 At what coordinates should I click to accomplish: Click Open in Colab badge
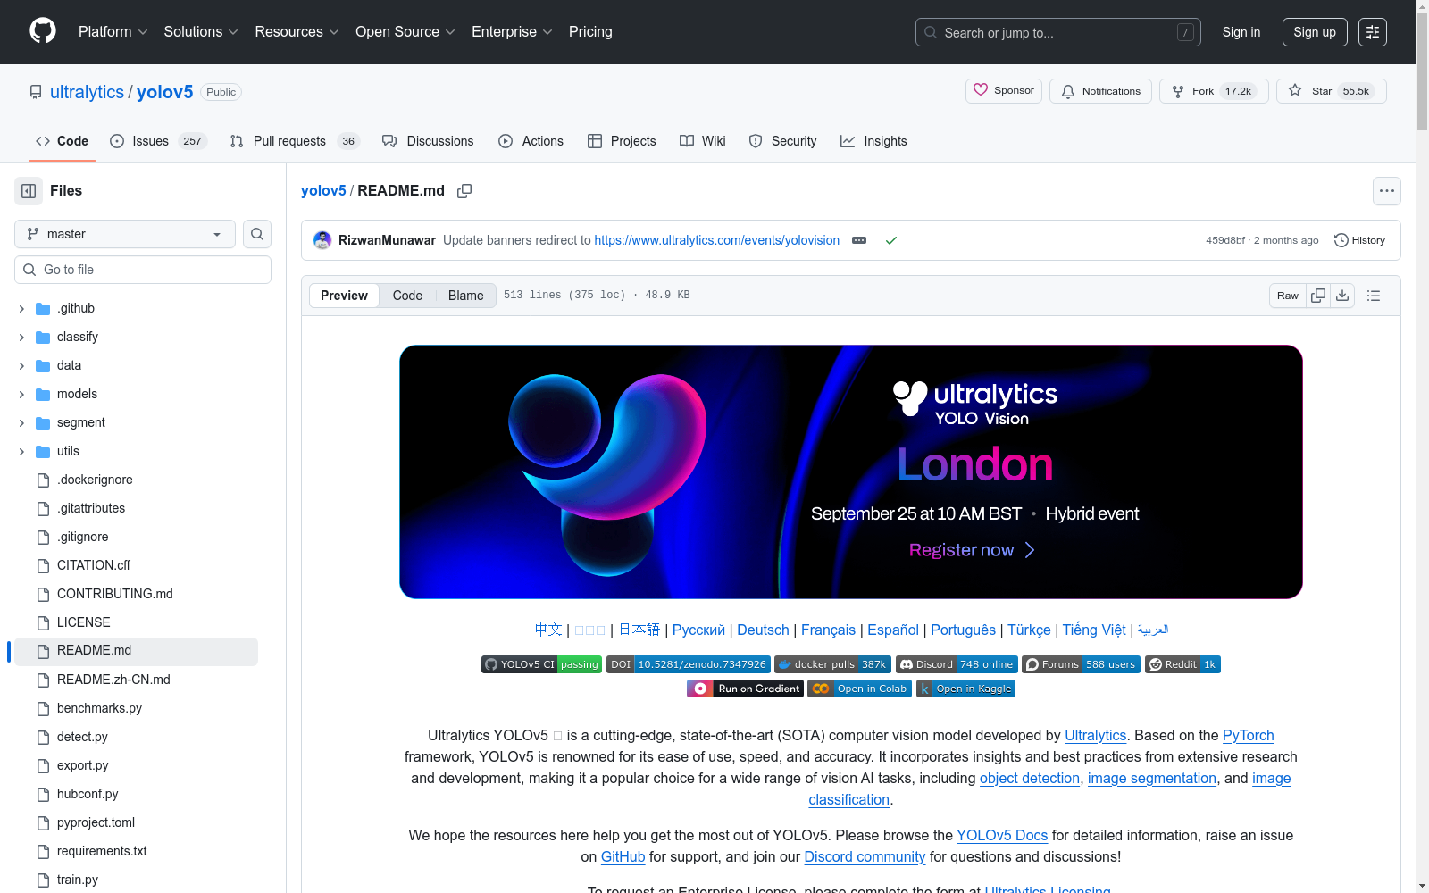pyautogui.click(x=859, y=689)
